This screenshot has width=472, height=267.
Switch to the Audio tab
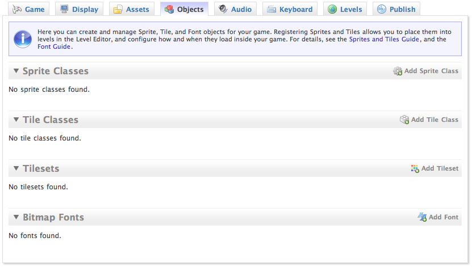pyautogui.click(x=235, y=9)
